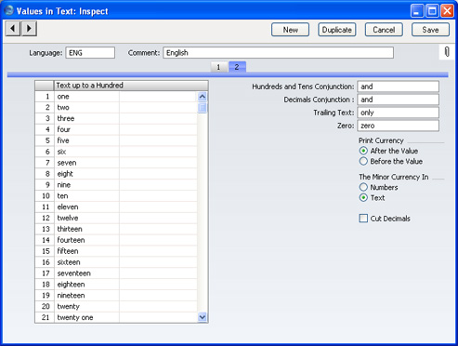Select the row containing 'two'
The image size is (458, 346).
[116, 108]
